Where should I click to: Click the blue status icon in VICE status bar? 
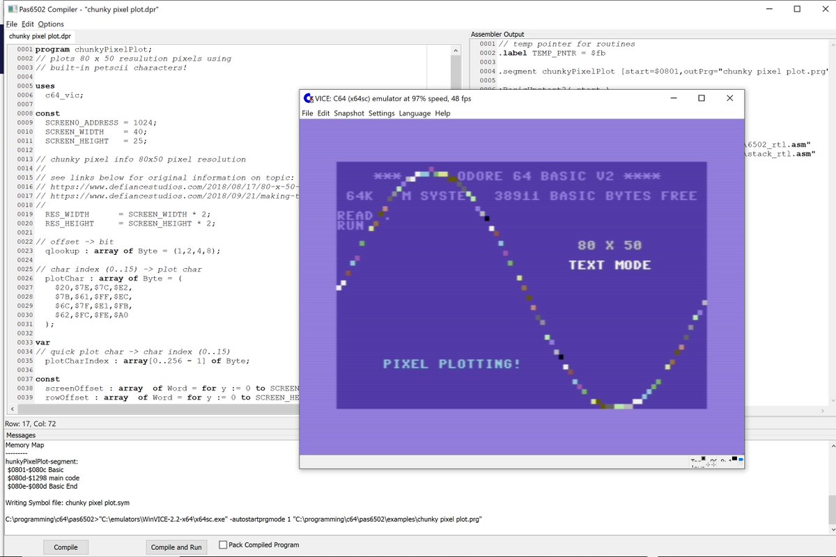741,460
